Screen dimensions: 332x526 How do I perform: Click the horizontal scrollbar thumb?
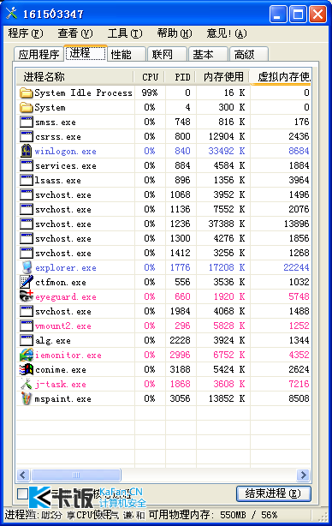pyautogui.click(x=75, y=475)
